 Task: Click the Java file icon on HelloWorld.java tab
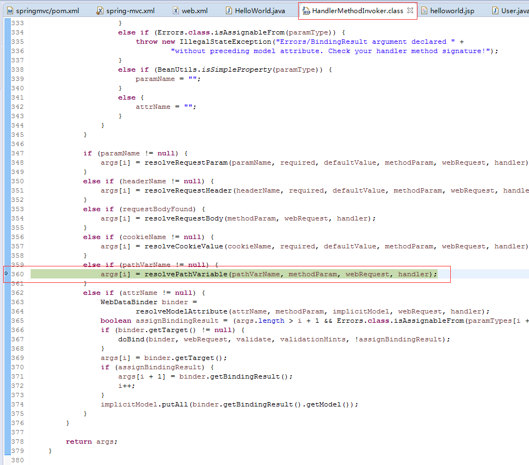point(229,11)
